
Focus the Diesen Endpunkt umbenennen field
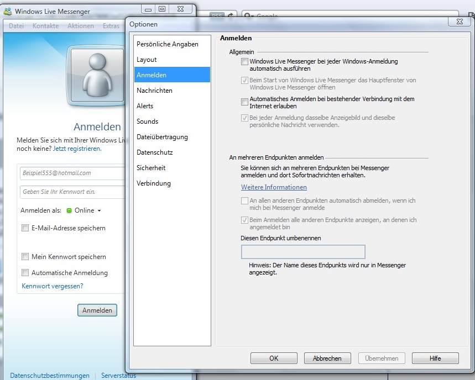point(303,252)
